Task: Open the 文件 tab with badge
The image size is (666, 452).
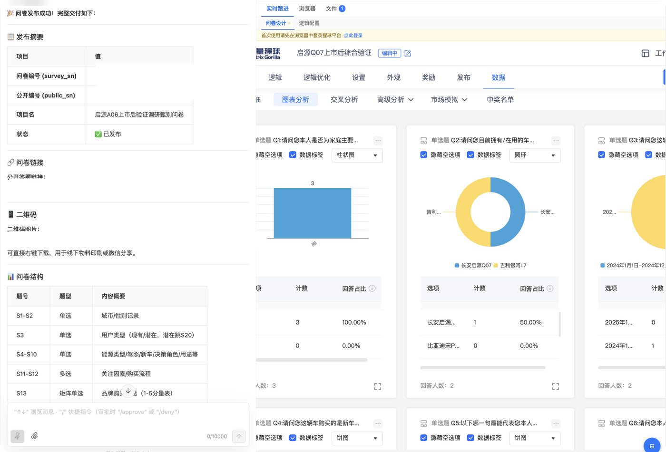Action: point(335,9)
